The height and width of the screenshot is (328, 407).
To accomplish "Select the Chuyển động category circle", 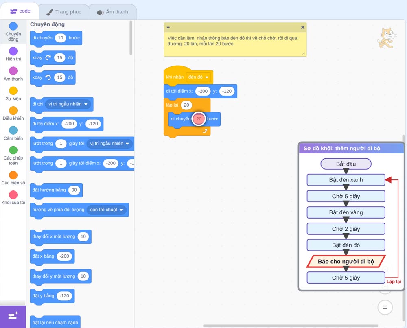I will coord(13,26).
